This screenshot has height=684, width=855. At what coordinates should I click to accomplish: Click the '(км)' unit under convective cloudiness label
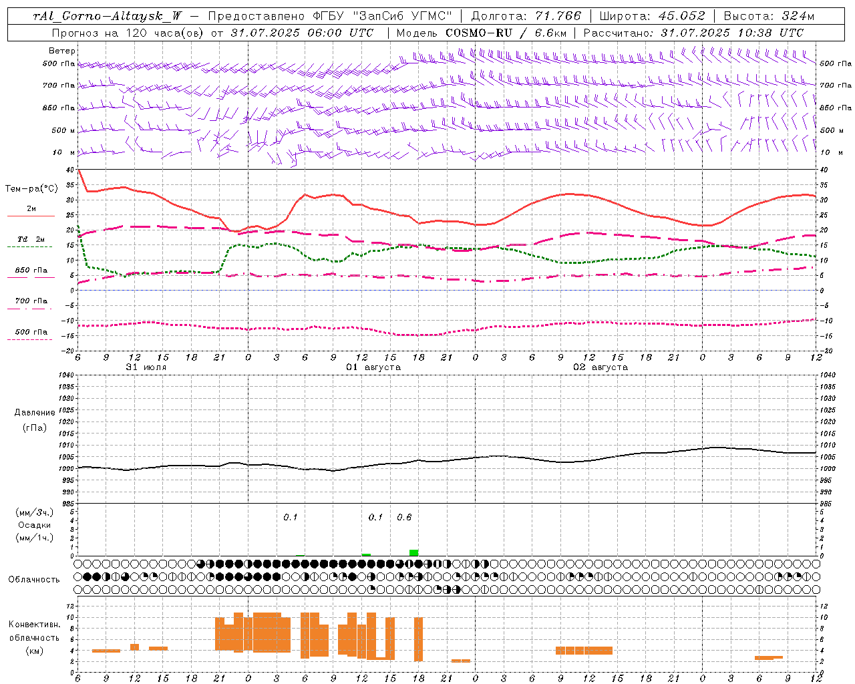(x=34, y=651)
